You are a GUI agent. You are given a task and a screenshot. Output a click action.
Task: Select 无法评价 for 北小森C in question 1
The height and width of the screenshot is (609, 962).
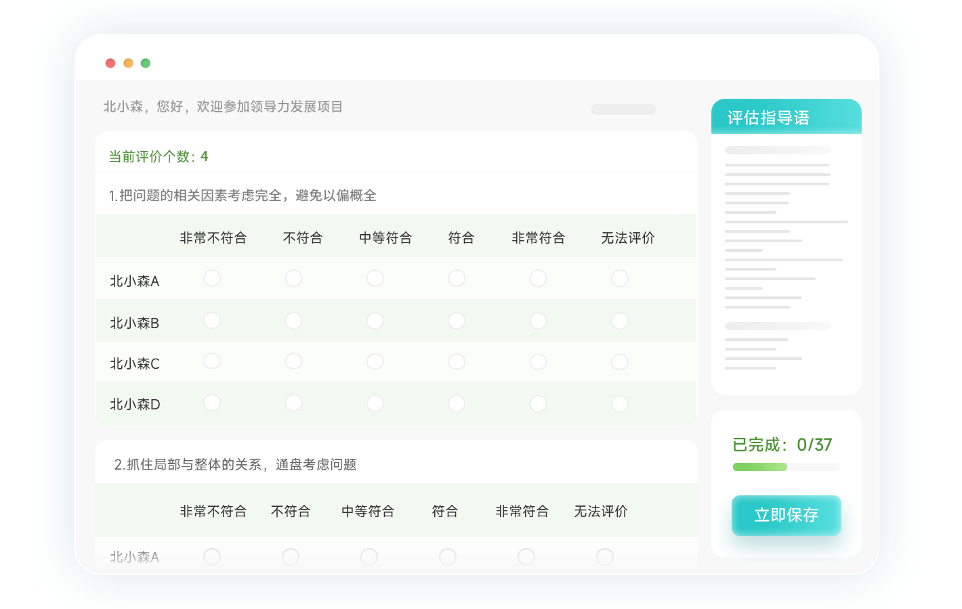pyautogui.click(x=620, y=361)
